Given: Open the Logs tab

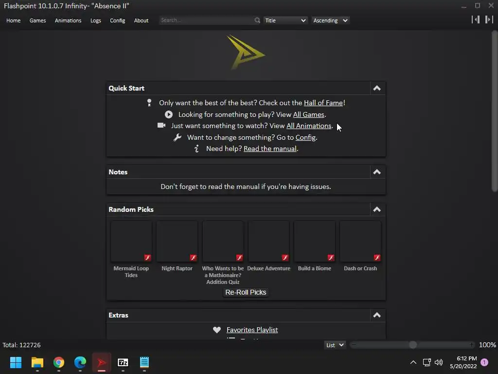Looking at the screenshot, I should pos(96,20).
